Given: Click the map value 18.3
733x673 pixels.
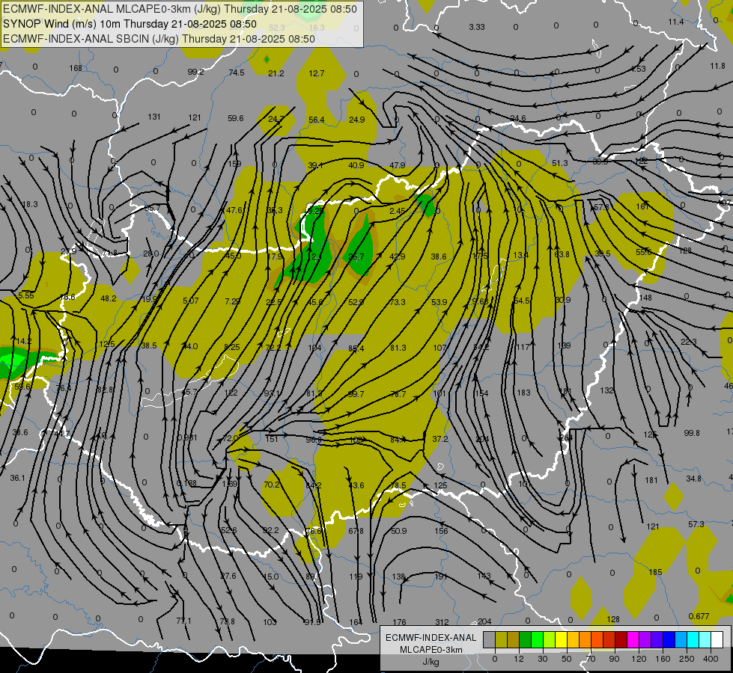Looking at the screenshot, I should (30, 204).
